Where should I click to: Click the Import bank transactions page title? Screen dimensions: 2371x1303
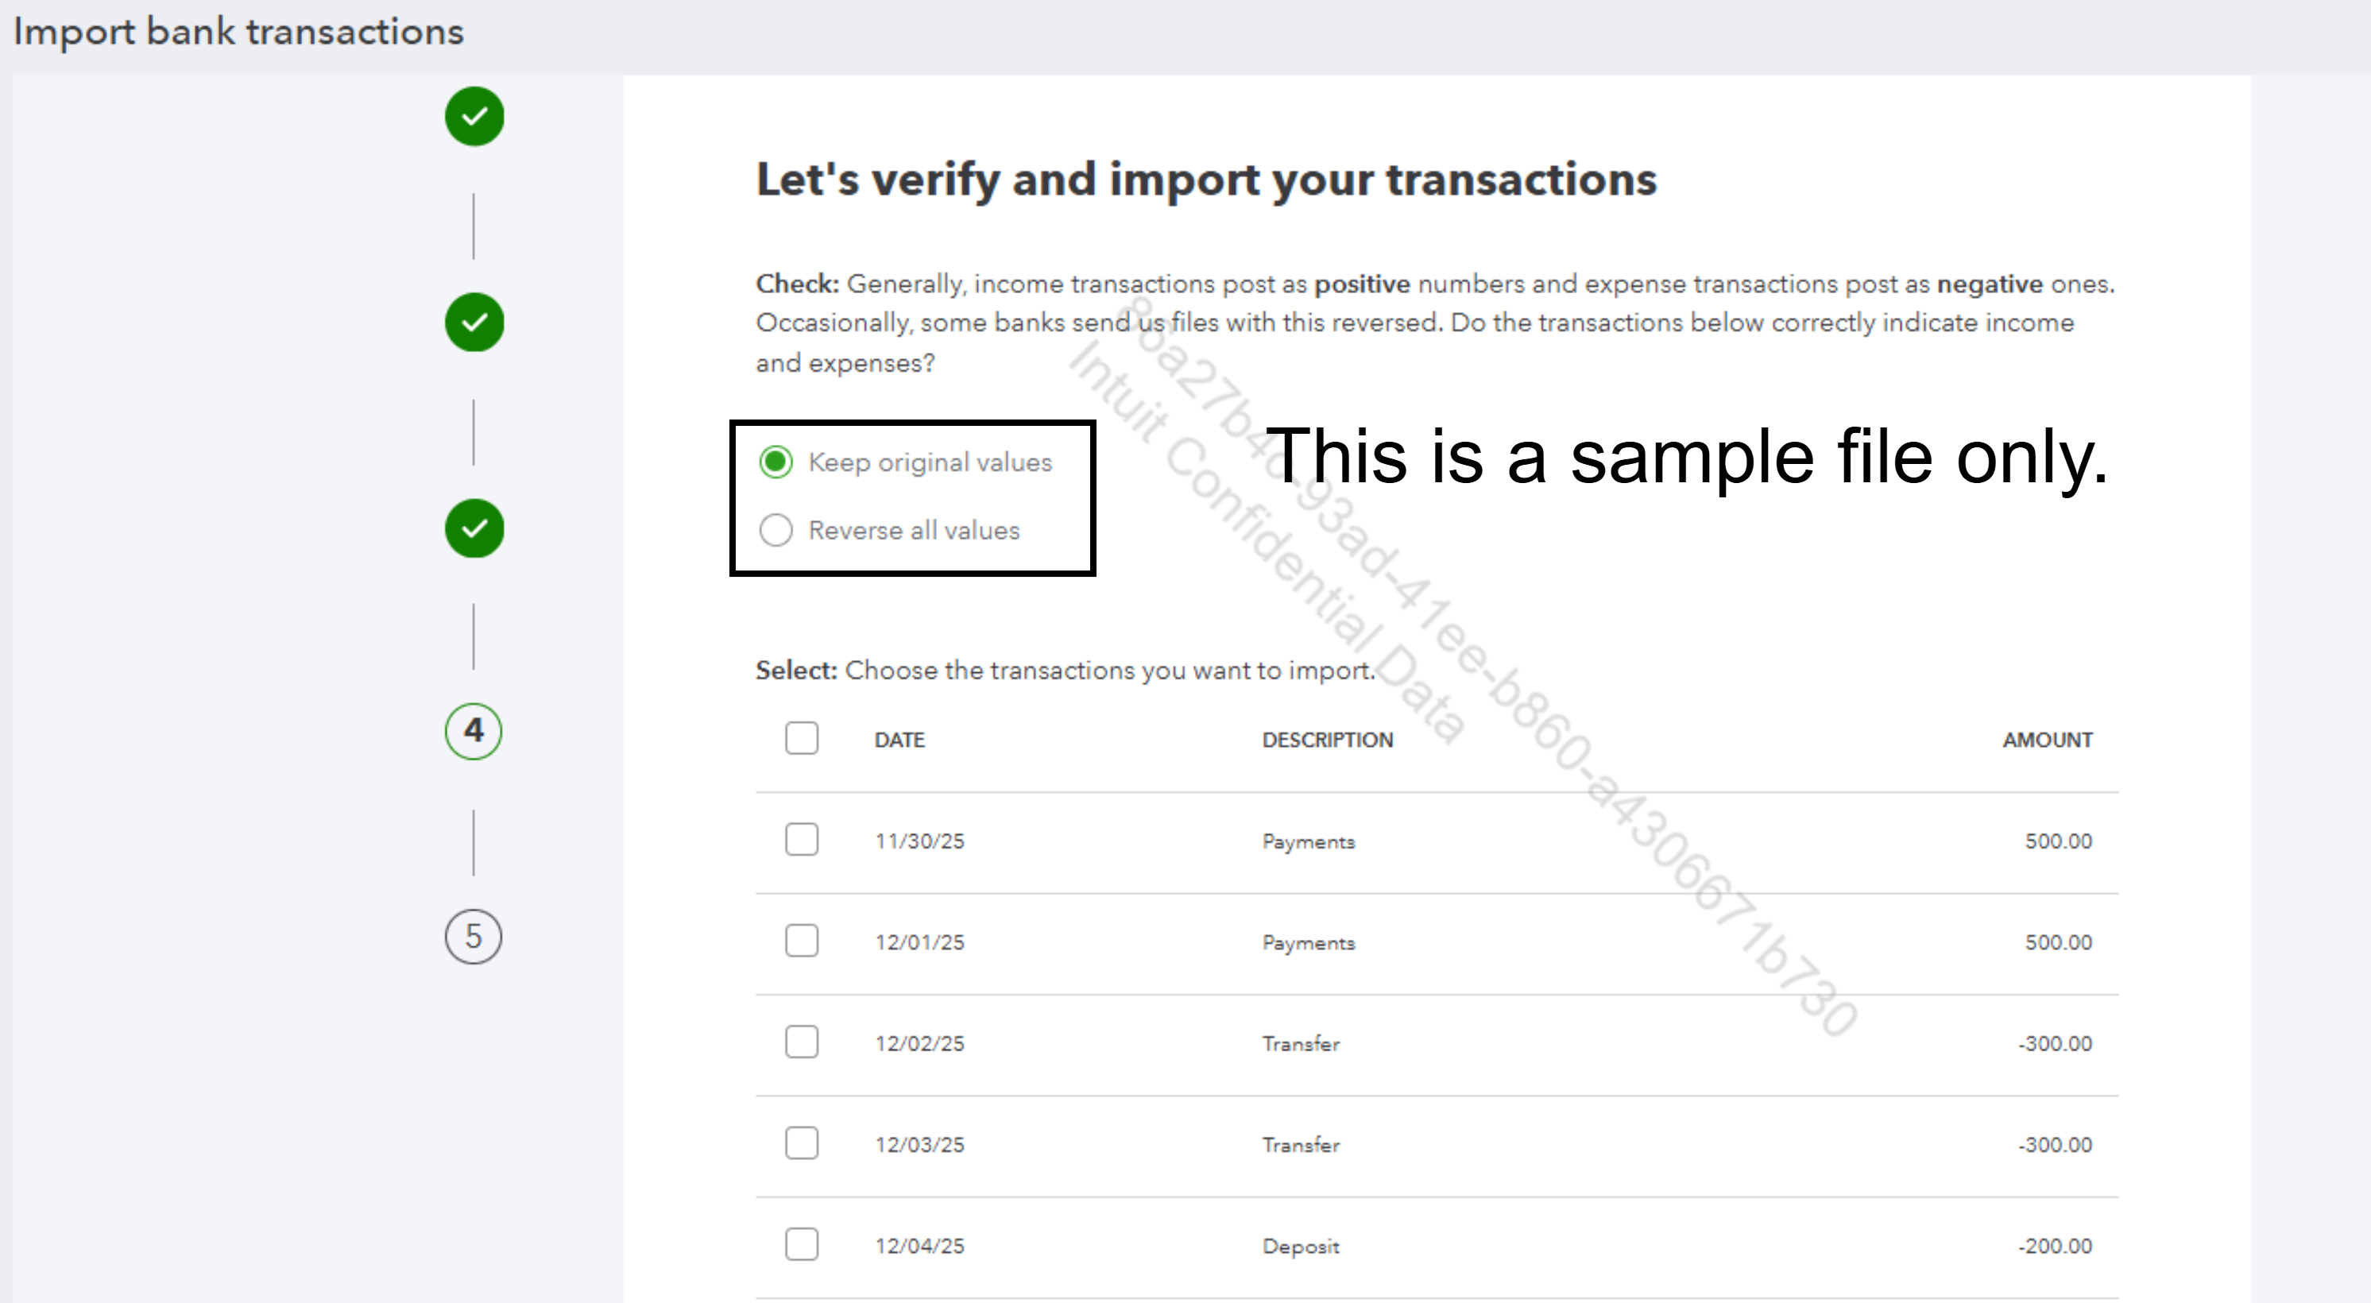pyautogui.click(x=238, y=33)
